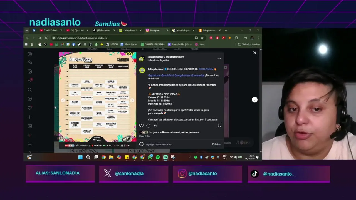Open Explore compass icon in sidebar
This screenshot has height=200, width=356.
30,99
